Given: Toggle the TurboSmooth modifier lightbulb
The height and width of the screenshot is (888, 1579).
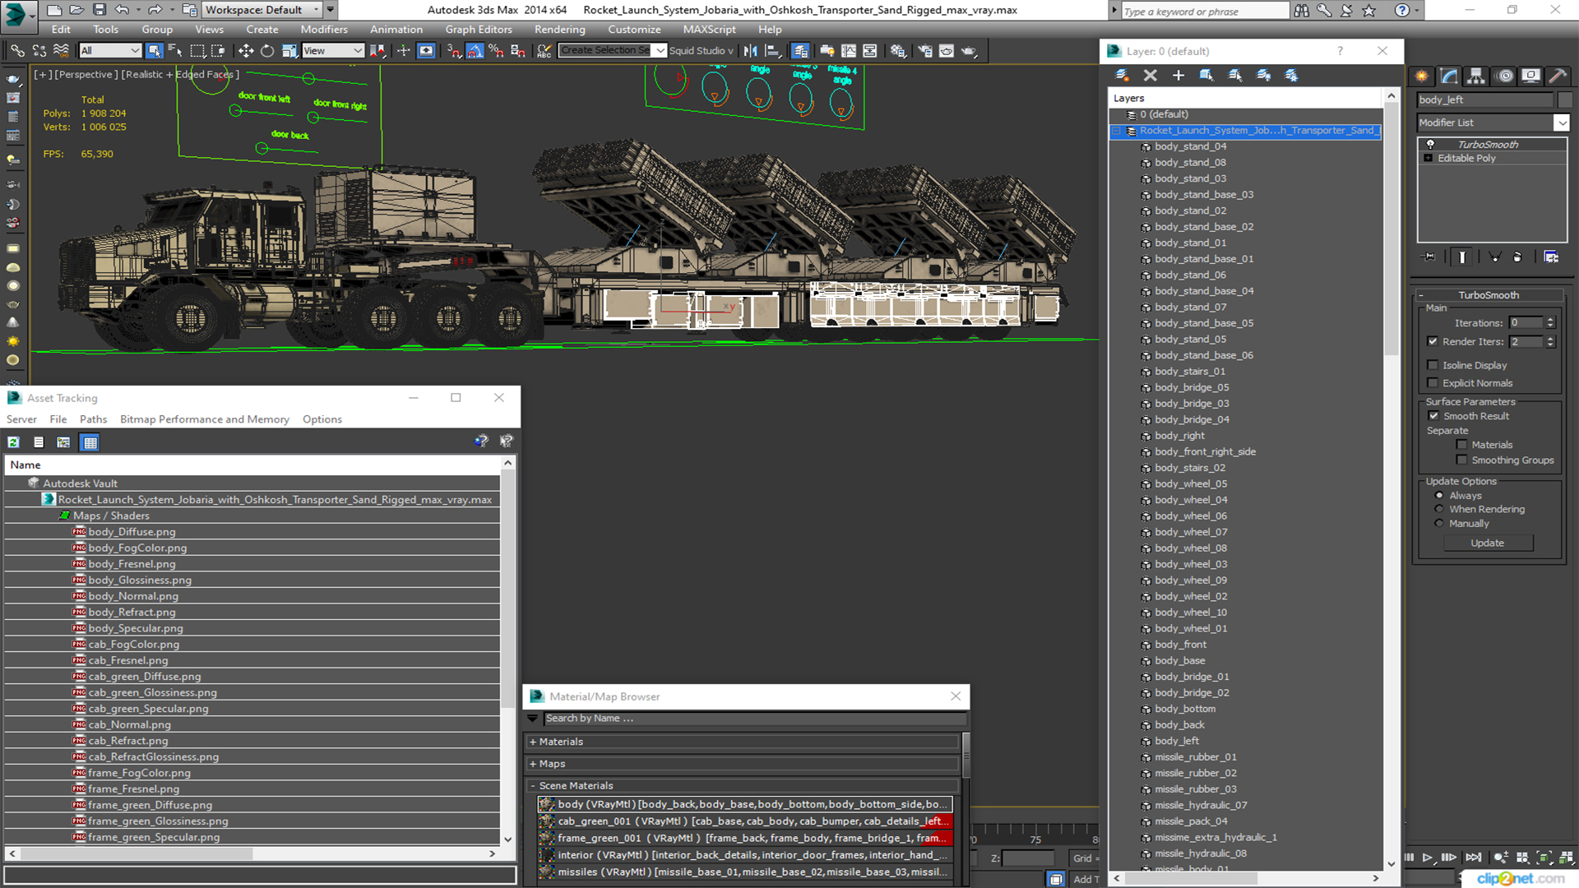Looking at the screenshot, I should click(1430, 145).
